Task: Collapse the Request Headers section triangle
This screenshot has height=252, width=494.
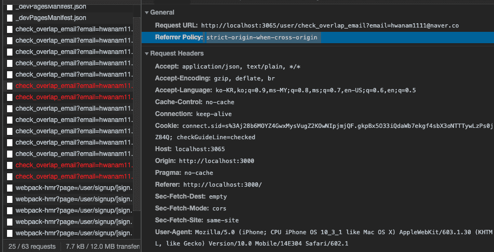Action: pyautogui.click(x=147, y=53)
